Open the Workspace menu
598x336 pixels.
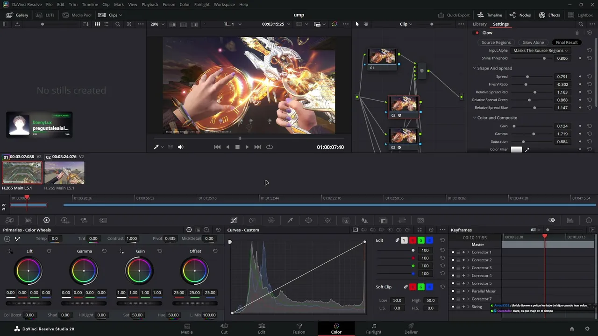pos(224,4)
